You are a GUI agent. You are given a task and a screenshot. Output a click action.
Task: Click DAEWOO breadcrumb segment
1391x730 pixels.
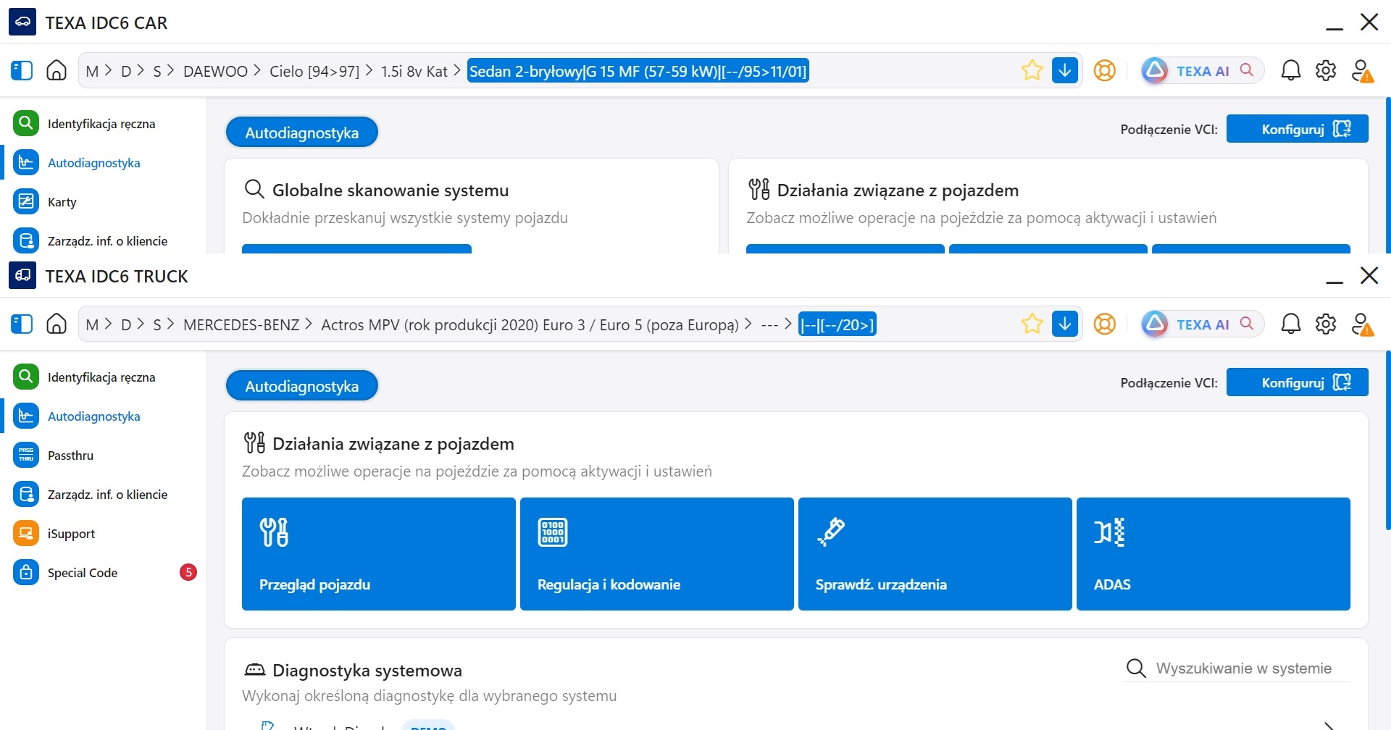coord(215,71)
